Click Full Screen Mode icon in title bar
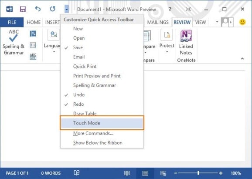 click(188, 9)
